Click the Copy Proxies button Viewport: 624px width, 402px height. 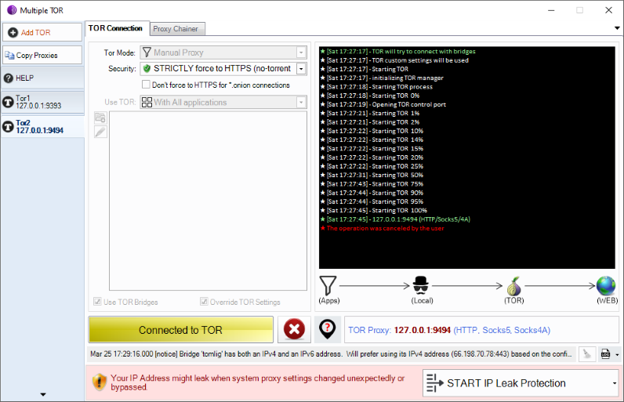(42, 56)
